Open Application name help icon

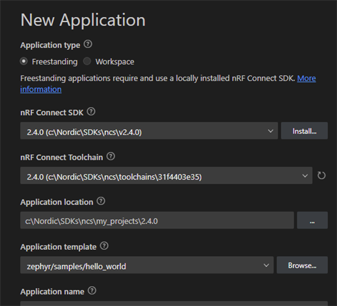click(x=92, y=291)
